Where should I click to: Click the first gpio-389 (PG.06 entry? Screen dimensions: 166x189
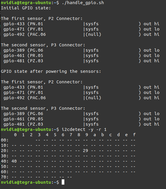[23, 50]
